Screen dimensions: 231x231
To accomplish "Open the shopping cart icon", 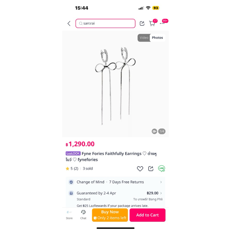I will pyautogui.click(x=152, y=23).
